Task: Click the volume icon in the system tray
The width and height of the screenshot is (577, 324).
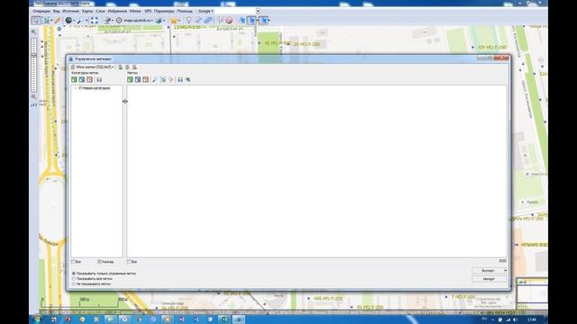Action: point(515,319)
